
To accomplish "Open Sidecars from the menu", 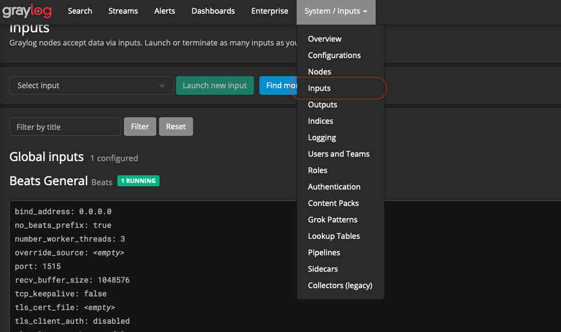I will pos(322,269).
